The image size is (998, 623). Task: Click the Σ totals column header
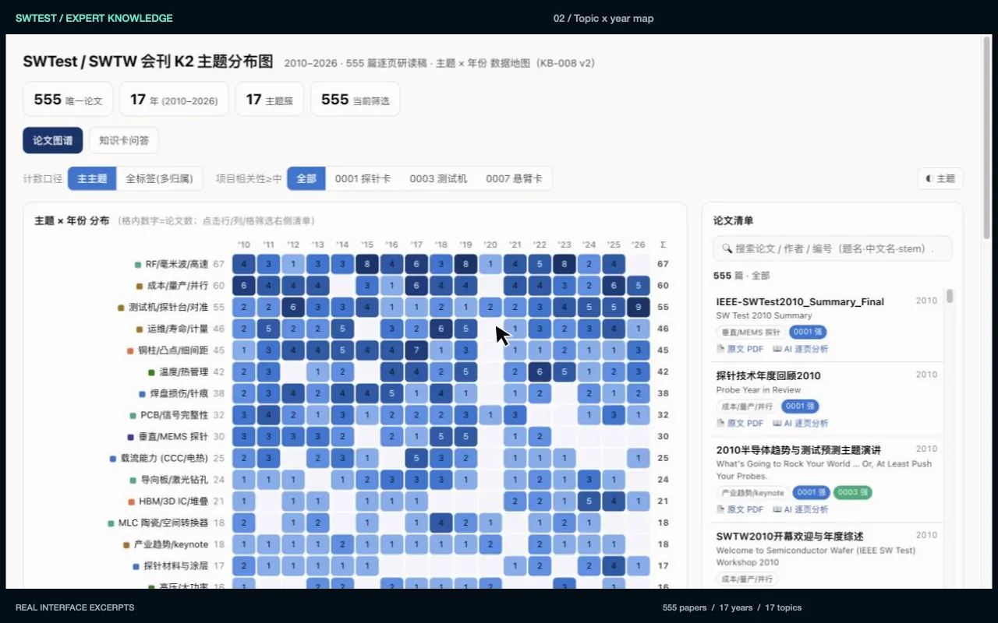pyautogui.click(x=663, y=245)
